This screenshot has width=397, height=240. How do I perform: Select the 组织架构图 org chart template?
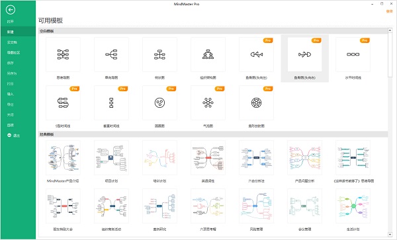click(x=208, y=54)
